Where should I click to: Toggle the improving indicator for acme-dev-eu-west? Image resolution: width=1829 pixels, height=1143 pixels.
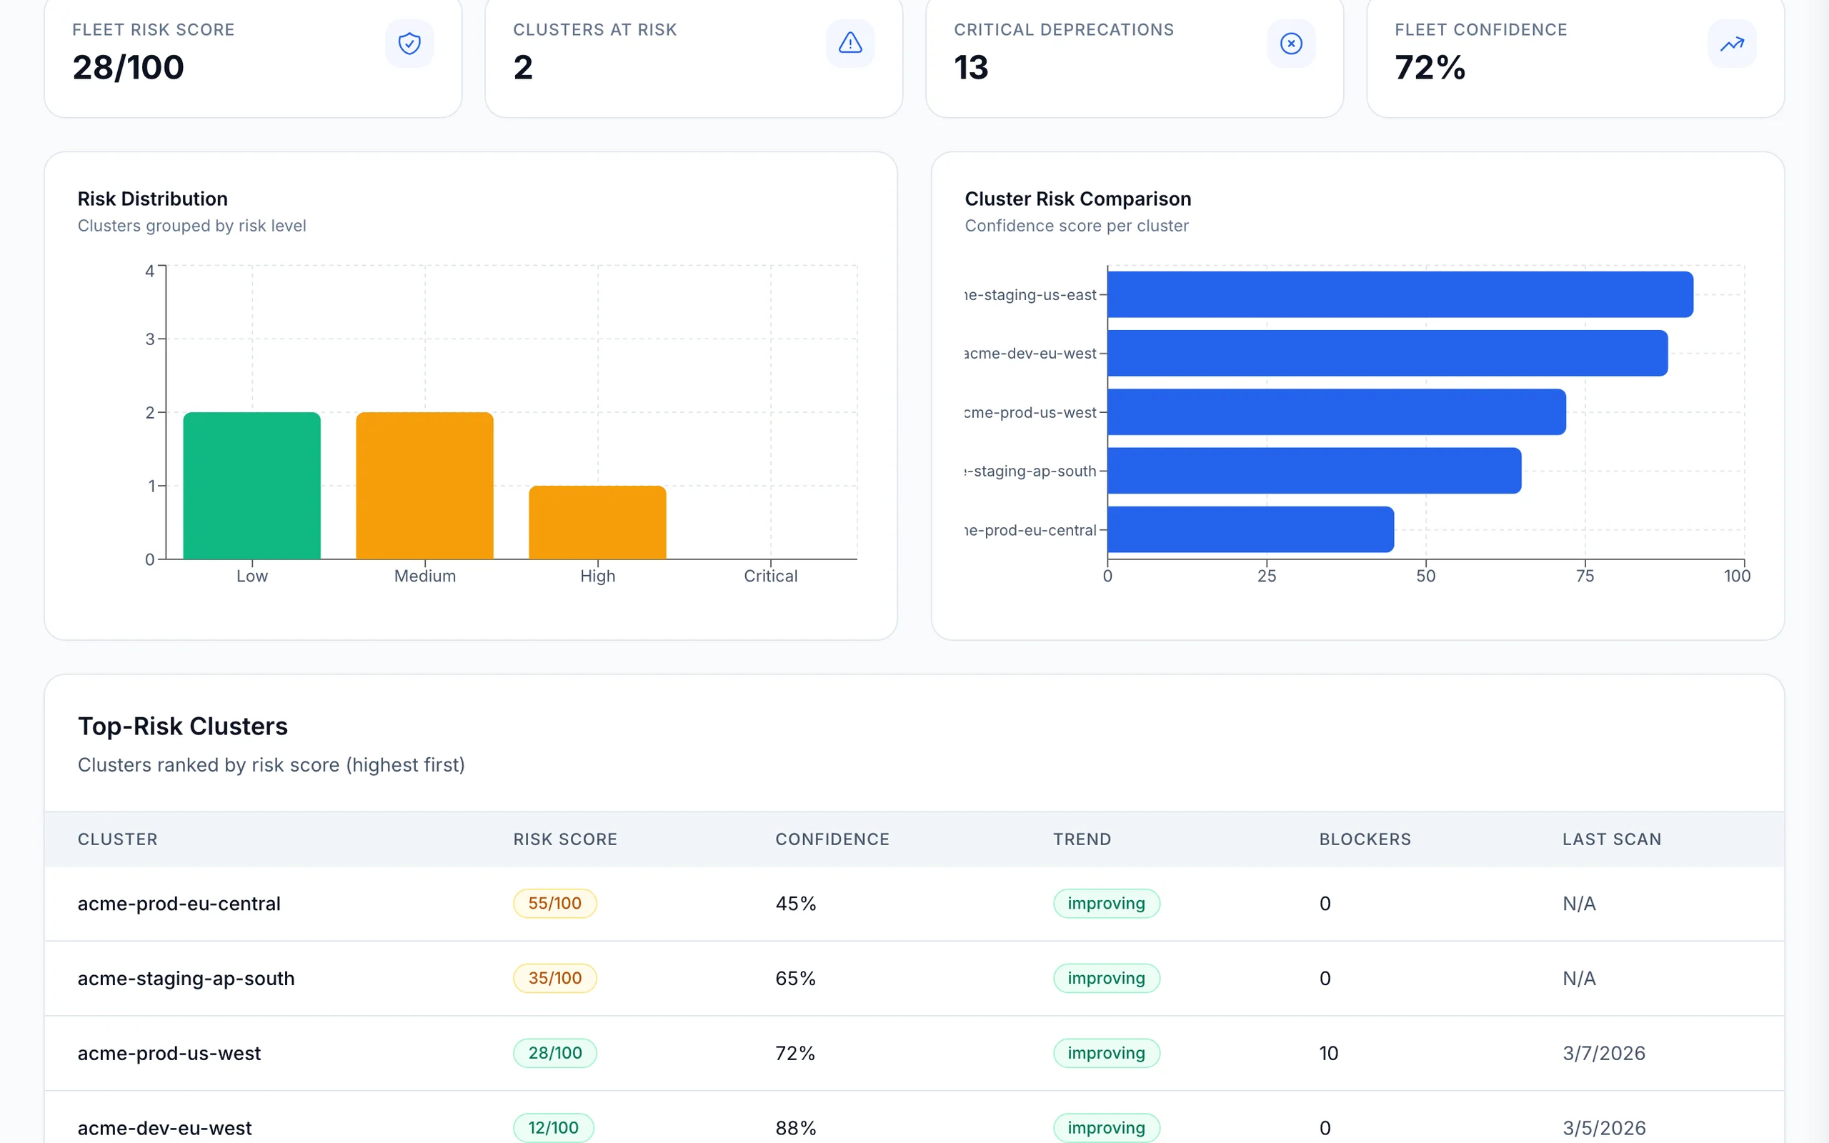click(1106, 1127)
